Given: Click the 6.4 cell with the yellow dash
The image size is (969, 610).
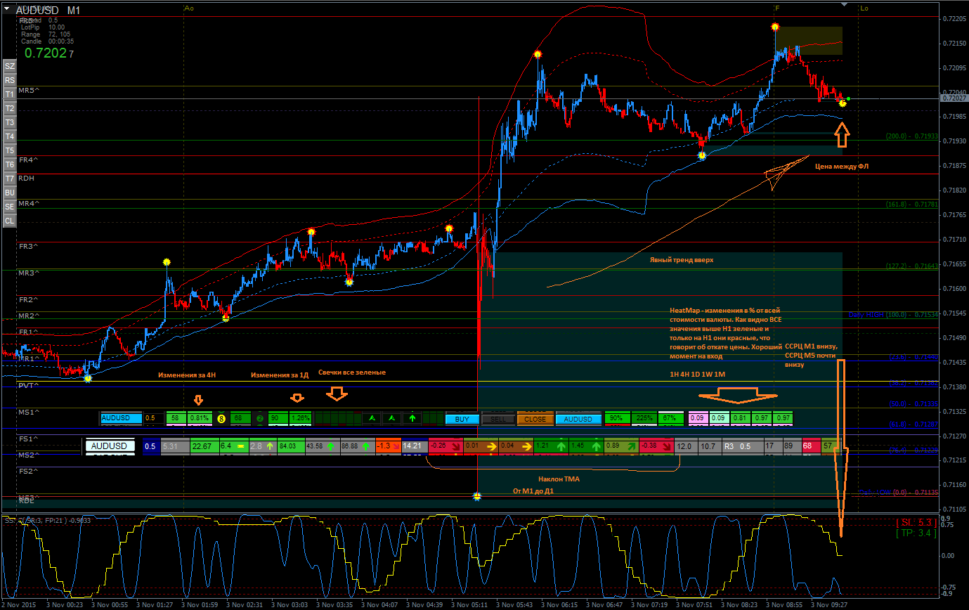Looking at the screenshot, I should [234, 446].
